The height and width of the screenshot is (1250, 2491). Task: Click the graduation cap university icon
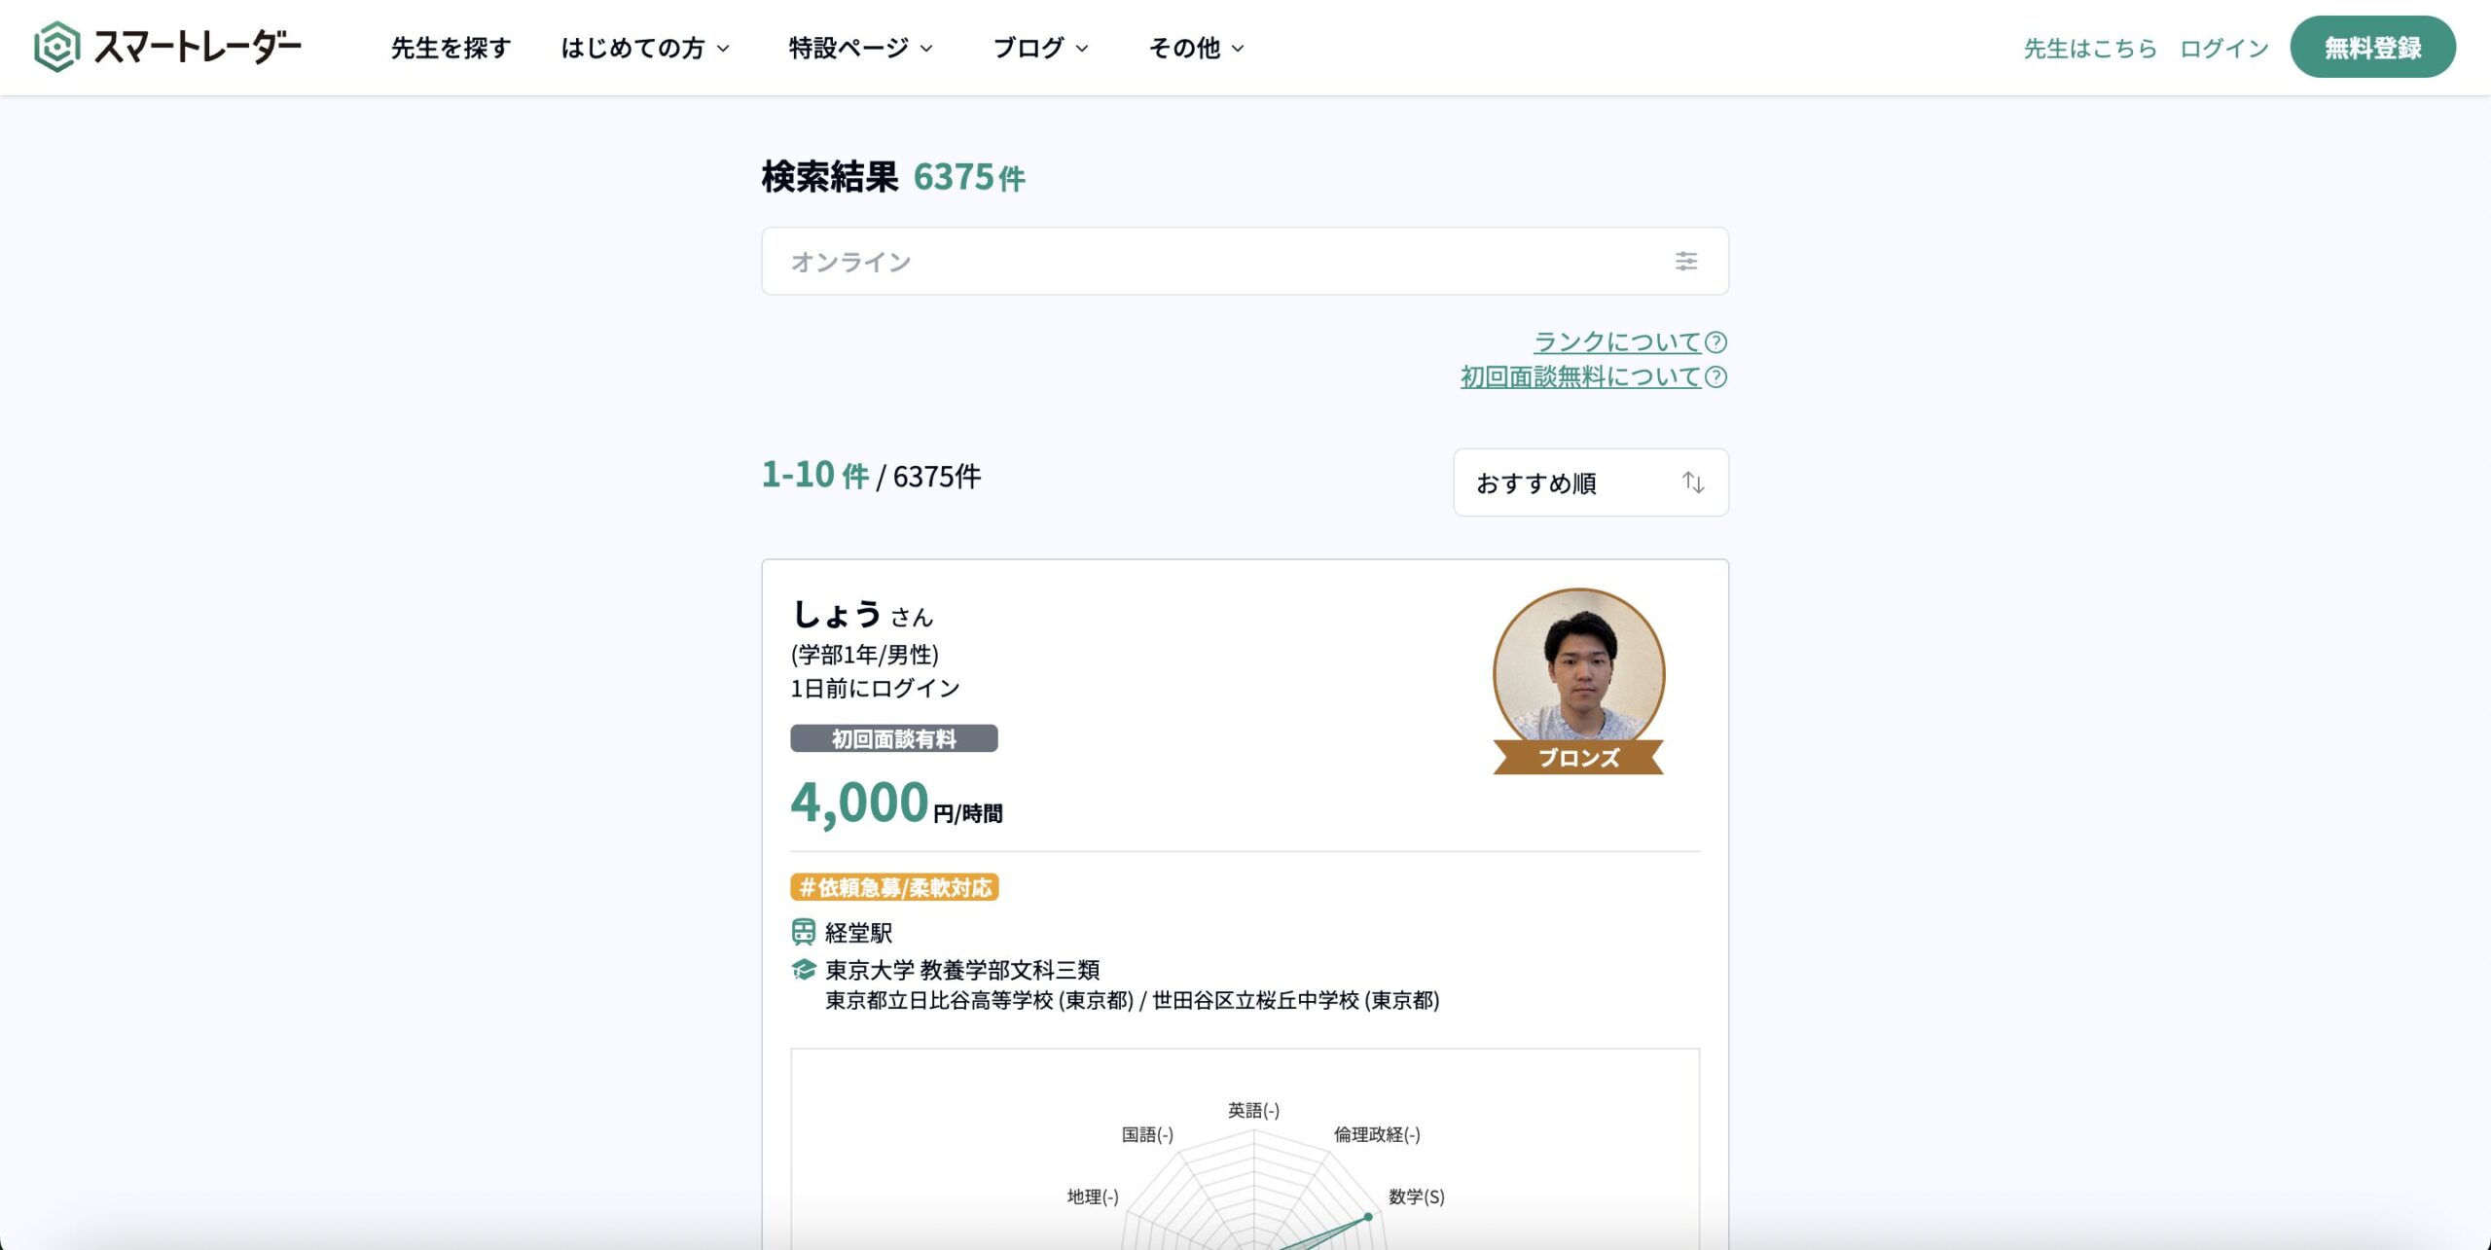(x=803, y=969)
